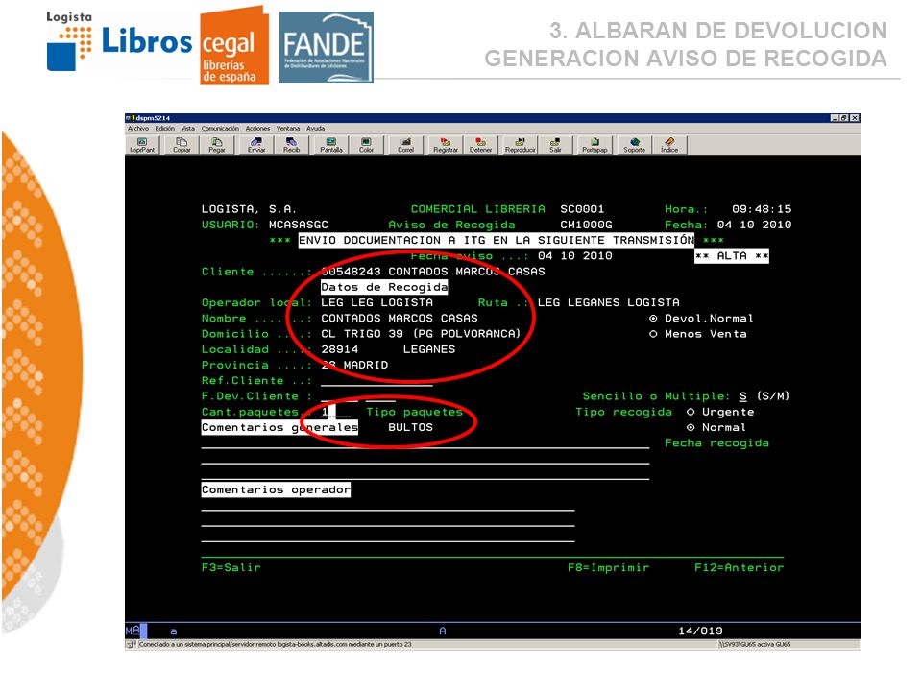This screenshot has height=691, width=922.
Task: Open the Archivo menu
Action: tap(138, 128)
